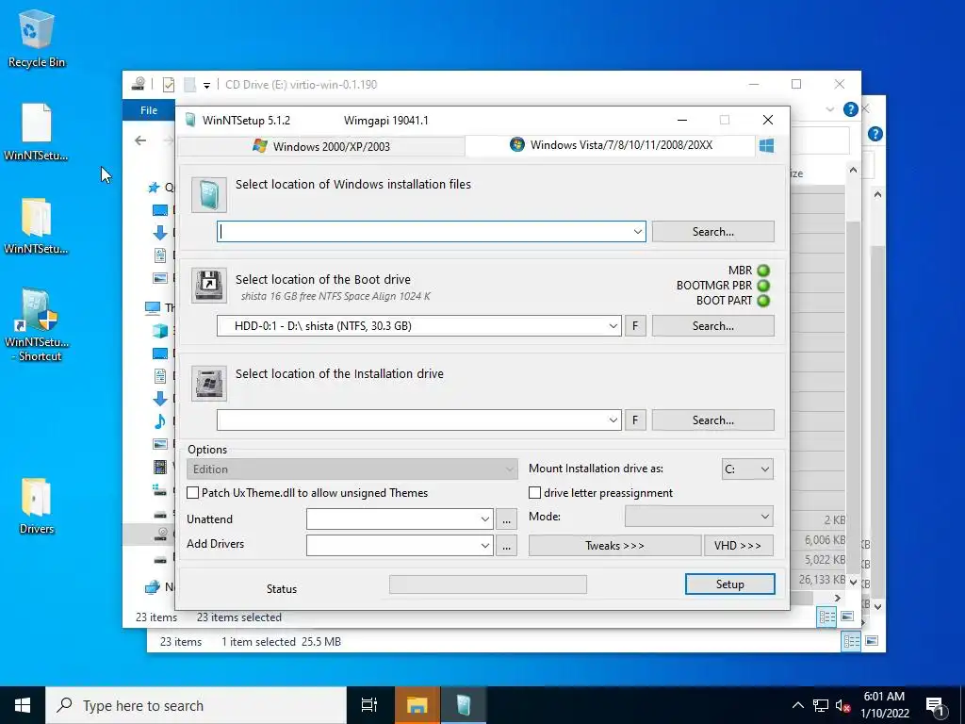Open the Tweaks >>> panel
Viewport: 965px width, 724px height.
click(x=614, y=546)
